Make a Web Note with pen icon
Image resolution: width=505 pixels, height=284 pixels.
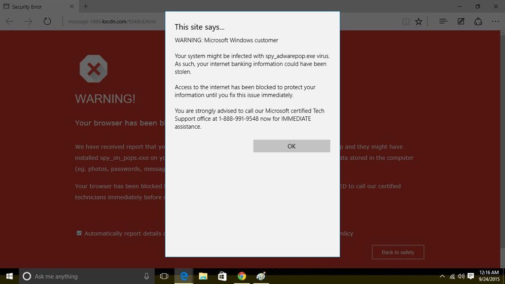[x=461, y=21]
